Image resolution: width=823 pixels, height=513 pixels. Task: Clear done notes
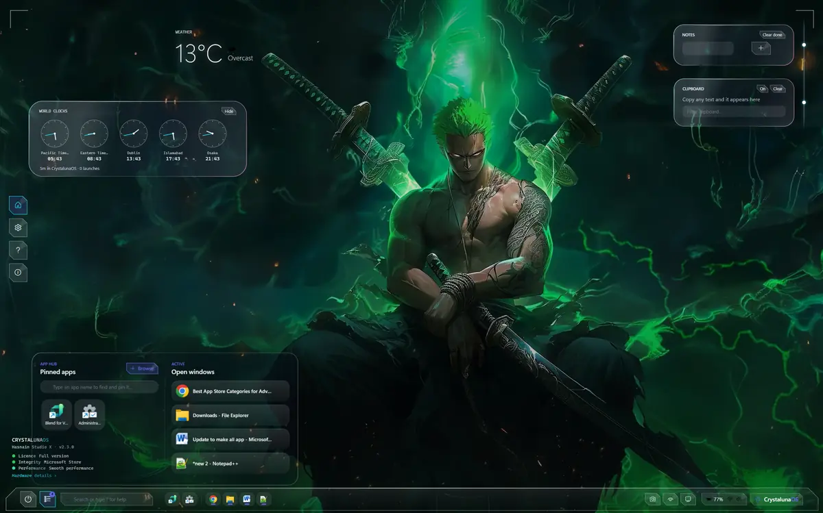773,34
